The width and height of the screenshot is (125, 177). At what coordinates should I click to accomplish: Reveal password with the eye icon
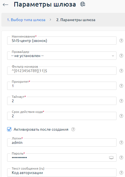click(111, 158)
